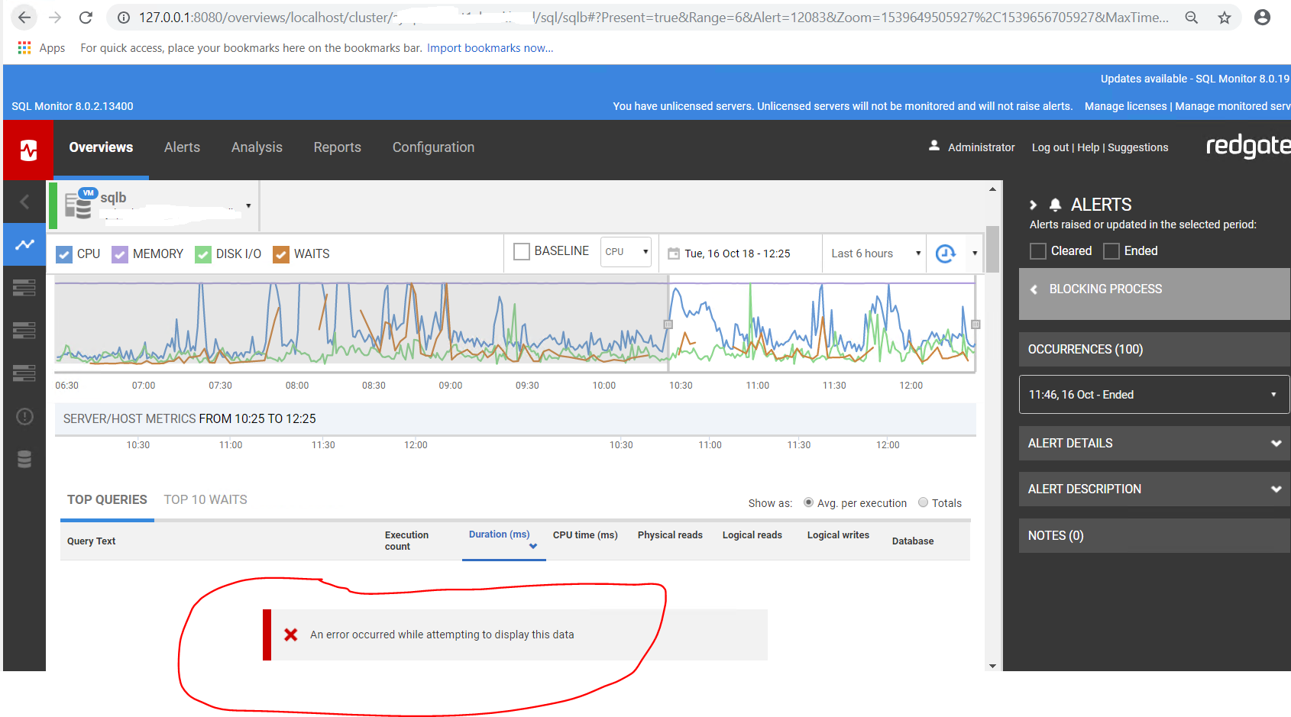This screenshot has width=1291, height=717.
Task: Open the Configuration navigation tab
Action: coord(433,147)
